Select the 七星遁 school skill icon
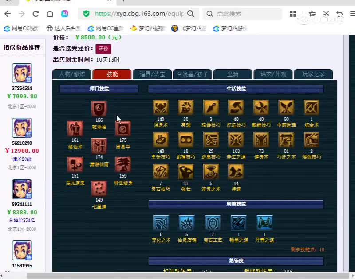 coord(99,188)
